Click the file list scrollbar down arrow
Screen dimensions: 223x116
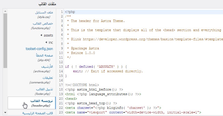point(5,113)
